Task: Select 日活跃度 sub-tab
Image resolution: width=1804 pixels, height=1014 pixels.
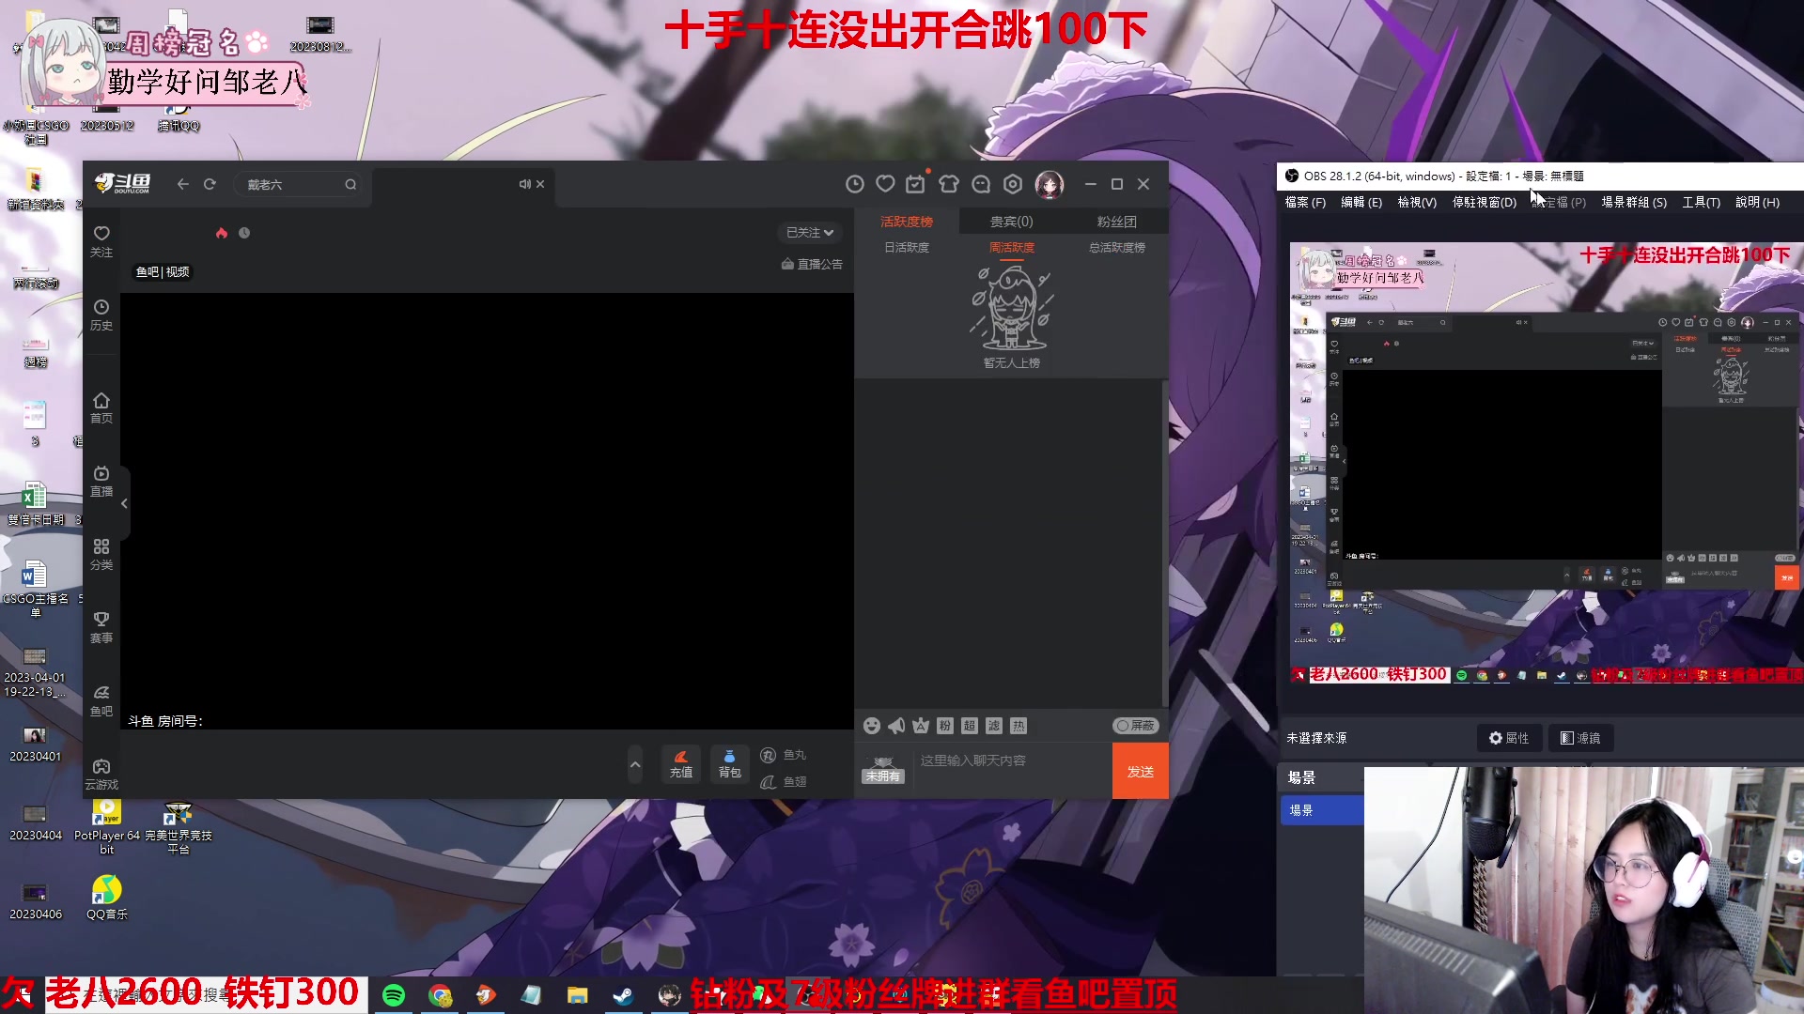Action: [907, 248]
